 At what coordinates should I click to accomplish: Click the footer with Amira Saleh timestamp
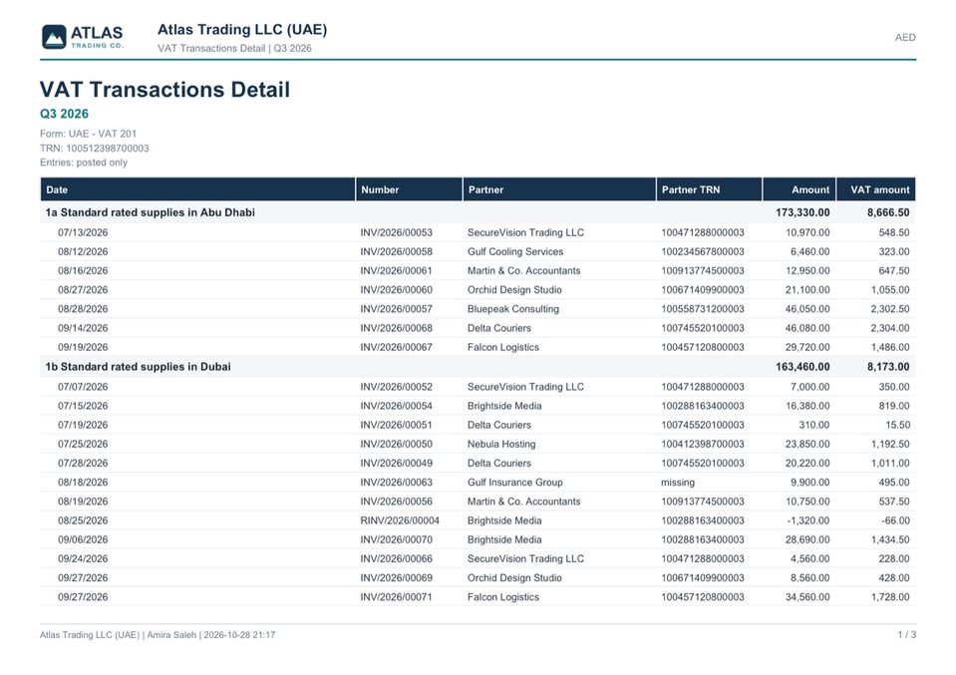click(x=158, y=635)
